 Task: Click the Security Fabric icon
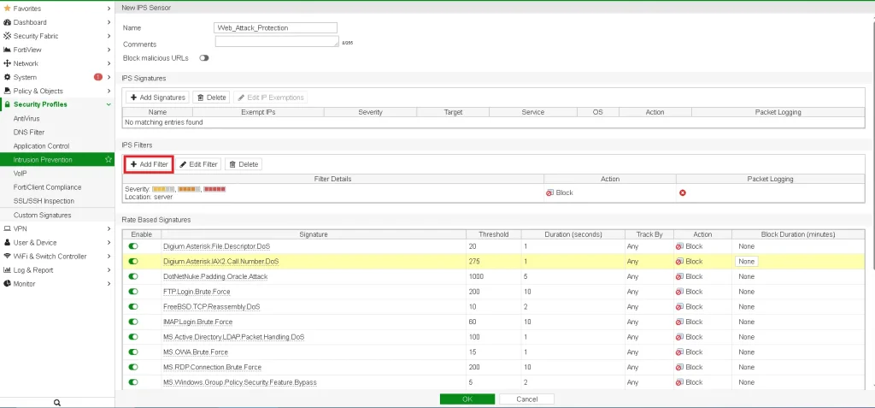[x=7, y=36]
